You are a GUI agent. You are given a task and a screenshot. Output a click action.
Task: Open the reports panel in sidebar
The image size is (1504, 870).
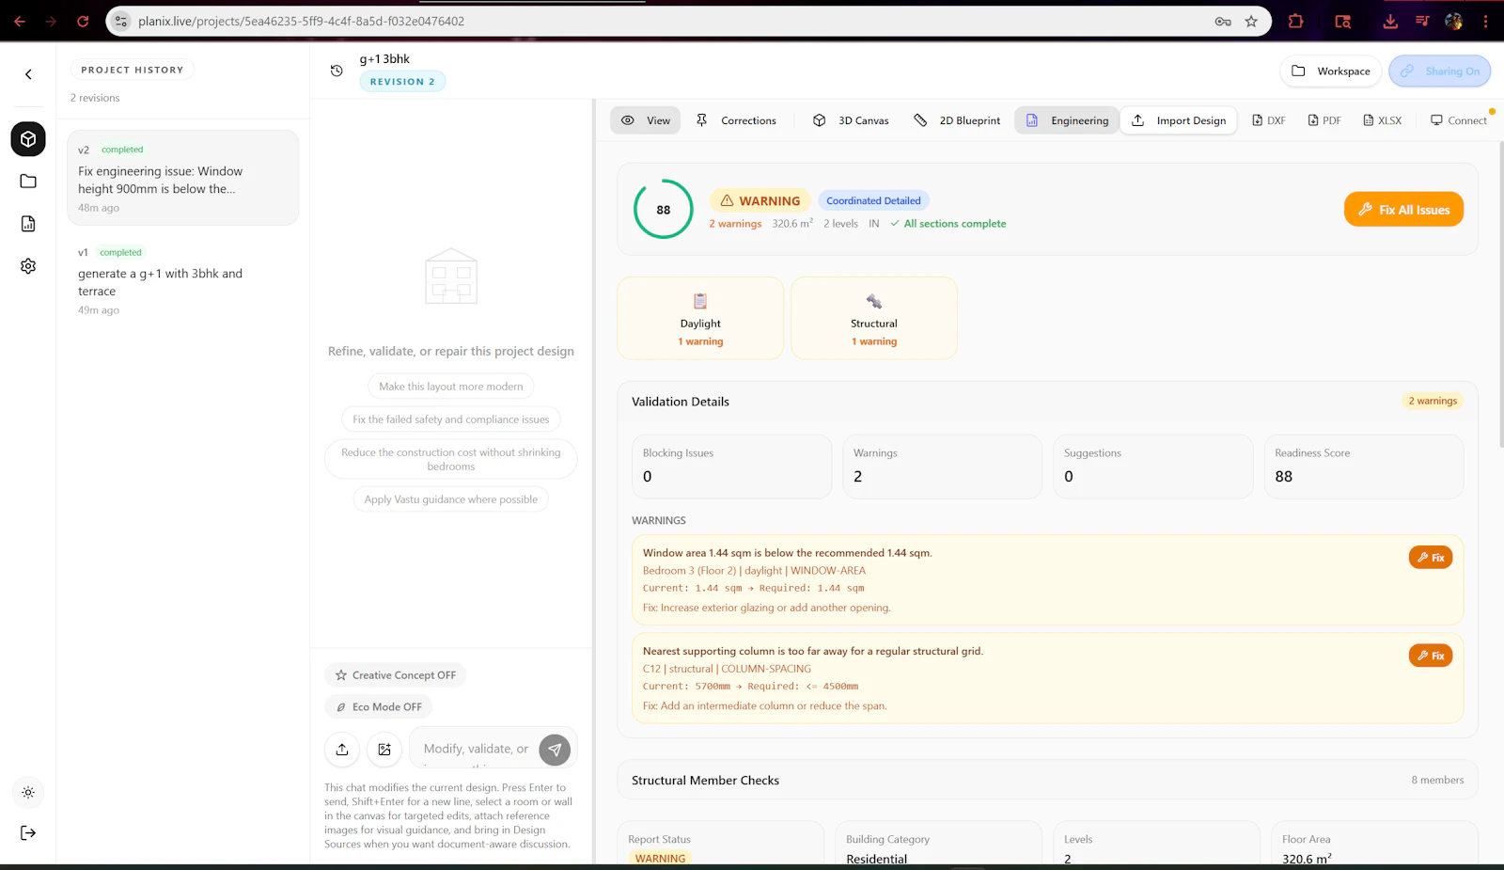pos(27,223)
